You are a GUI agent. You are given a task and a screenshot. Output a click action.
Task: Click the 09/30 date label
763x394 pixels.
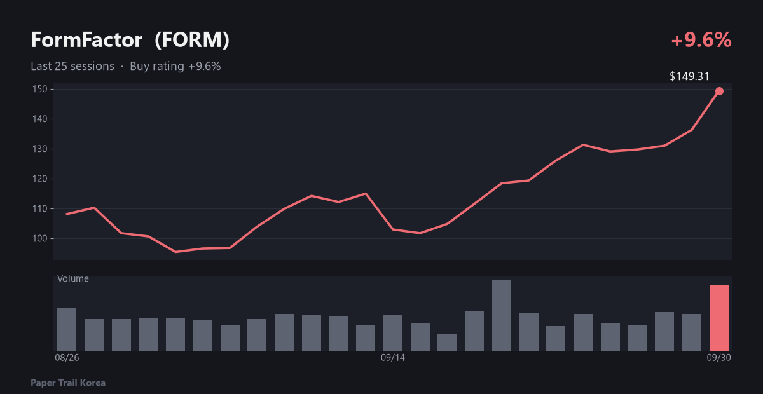719,358
